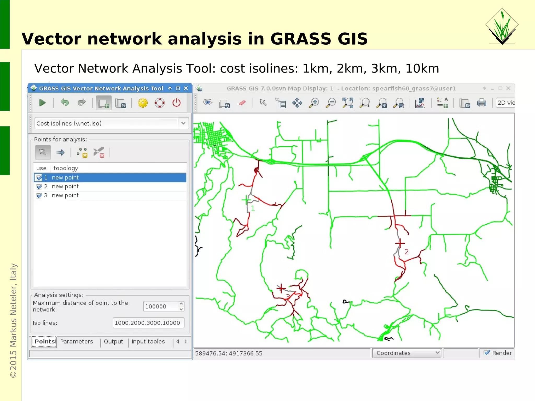Activate query raster/vector map tool

pyautogui.click(x=281, y=103)
